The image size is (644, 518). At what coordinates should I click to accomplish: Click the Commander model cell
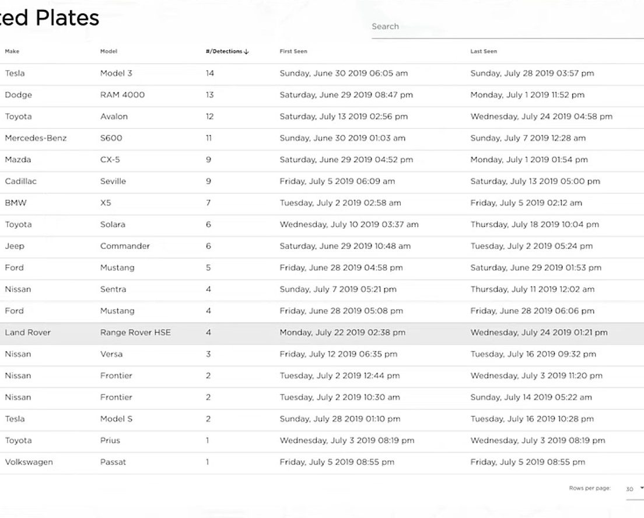click(x=125, y=246)
